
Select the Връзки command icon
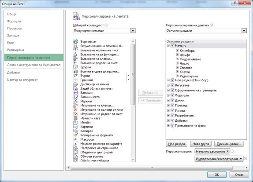[x=75, y=67]
